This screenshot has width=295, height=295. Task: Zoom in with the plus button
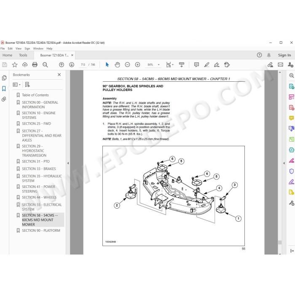137,65
